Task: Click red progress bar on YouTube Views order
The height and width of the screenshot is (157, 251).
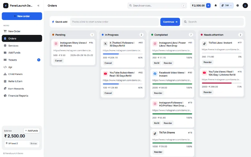Action: pyautogui.click(x=222, y=83)
